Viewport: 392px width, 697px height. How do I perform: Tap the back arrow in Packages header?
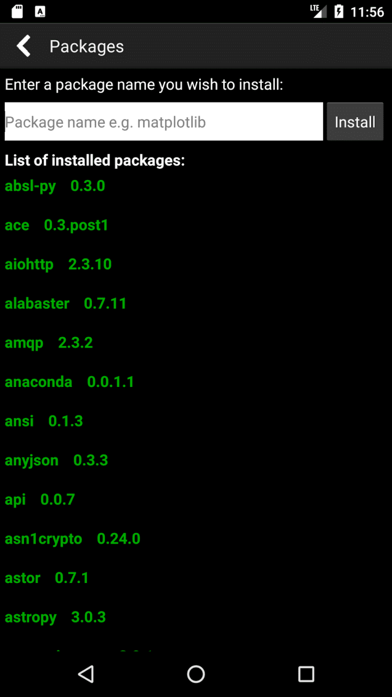click(x=24, y=46)
